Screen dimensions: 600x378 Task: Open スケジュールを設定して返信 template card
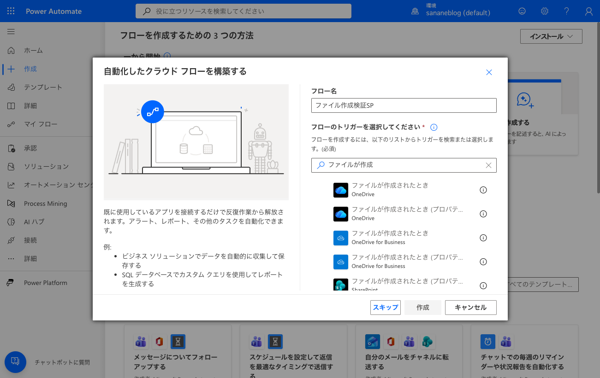pos(293,352)
